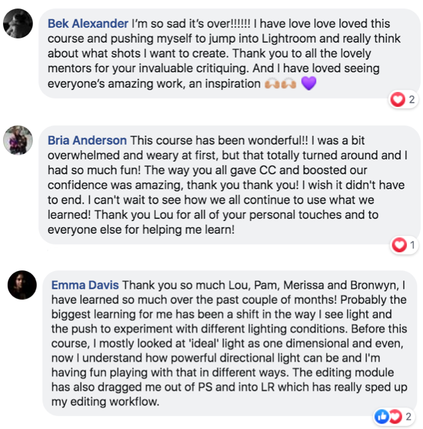Click Bek Alexander's profile picture
The width and height of the screenshot is (423, 429).
[18, 24]
